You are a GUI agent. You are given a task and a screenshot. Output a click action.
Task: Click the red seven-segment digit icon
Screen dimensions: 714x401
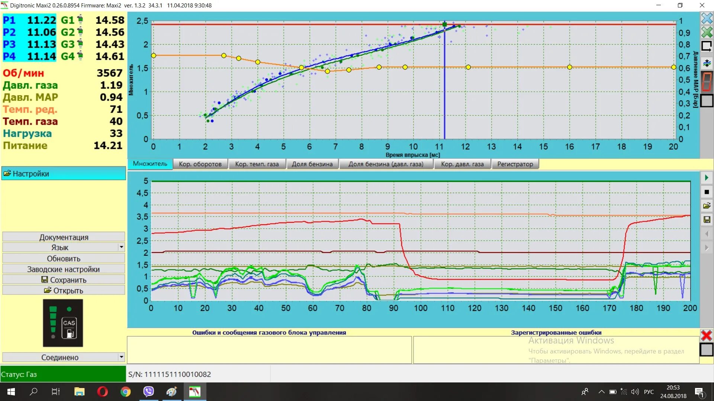[707, 81]
